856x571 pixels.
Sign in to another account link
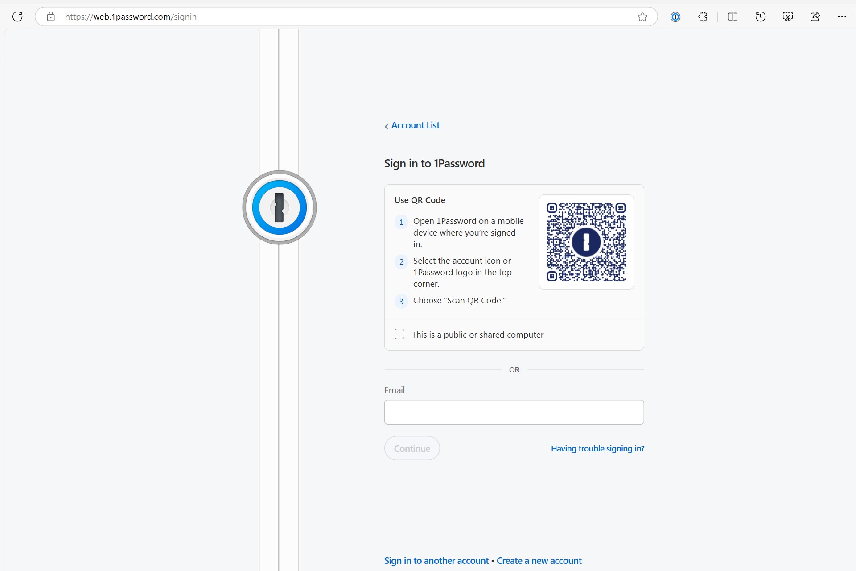(436, 561)
